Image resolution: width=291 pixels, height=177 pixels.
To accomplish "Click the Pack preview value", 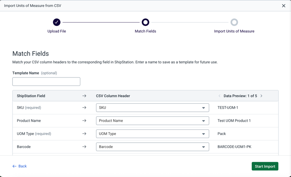I will [222, 134].
